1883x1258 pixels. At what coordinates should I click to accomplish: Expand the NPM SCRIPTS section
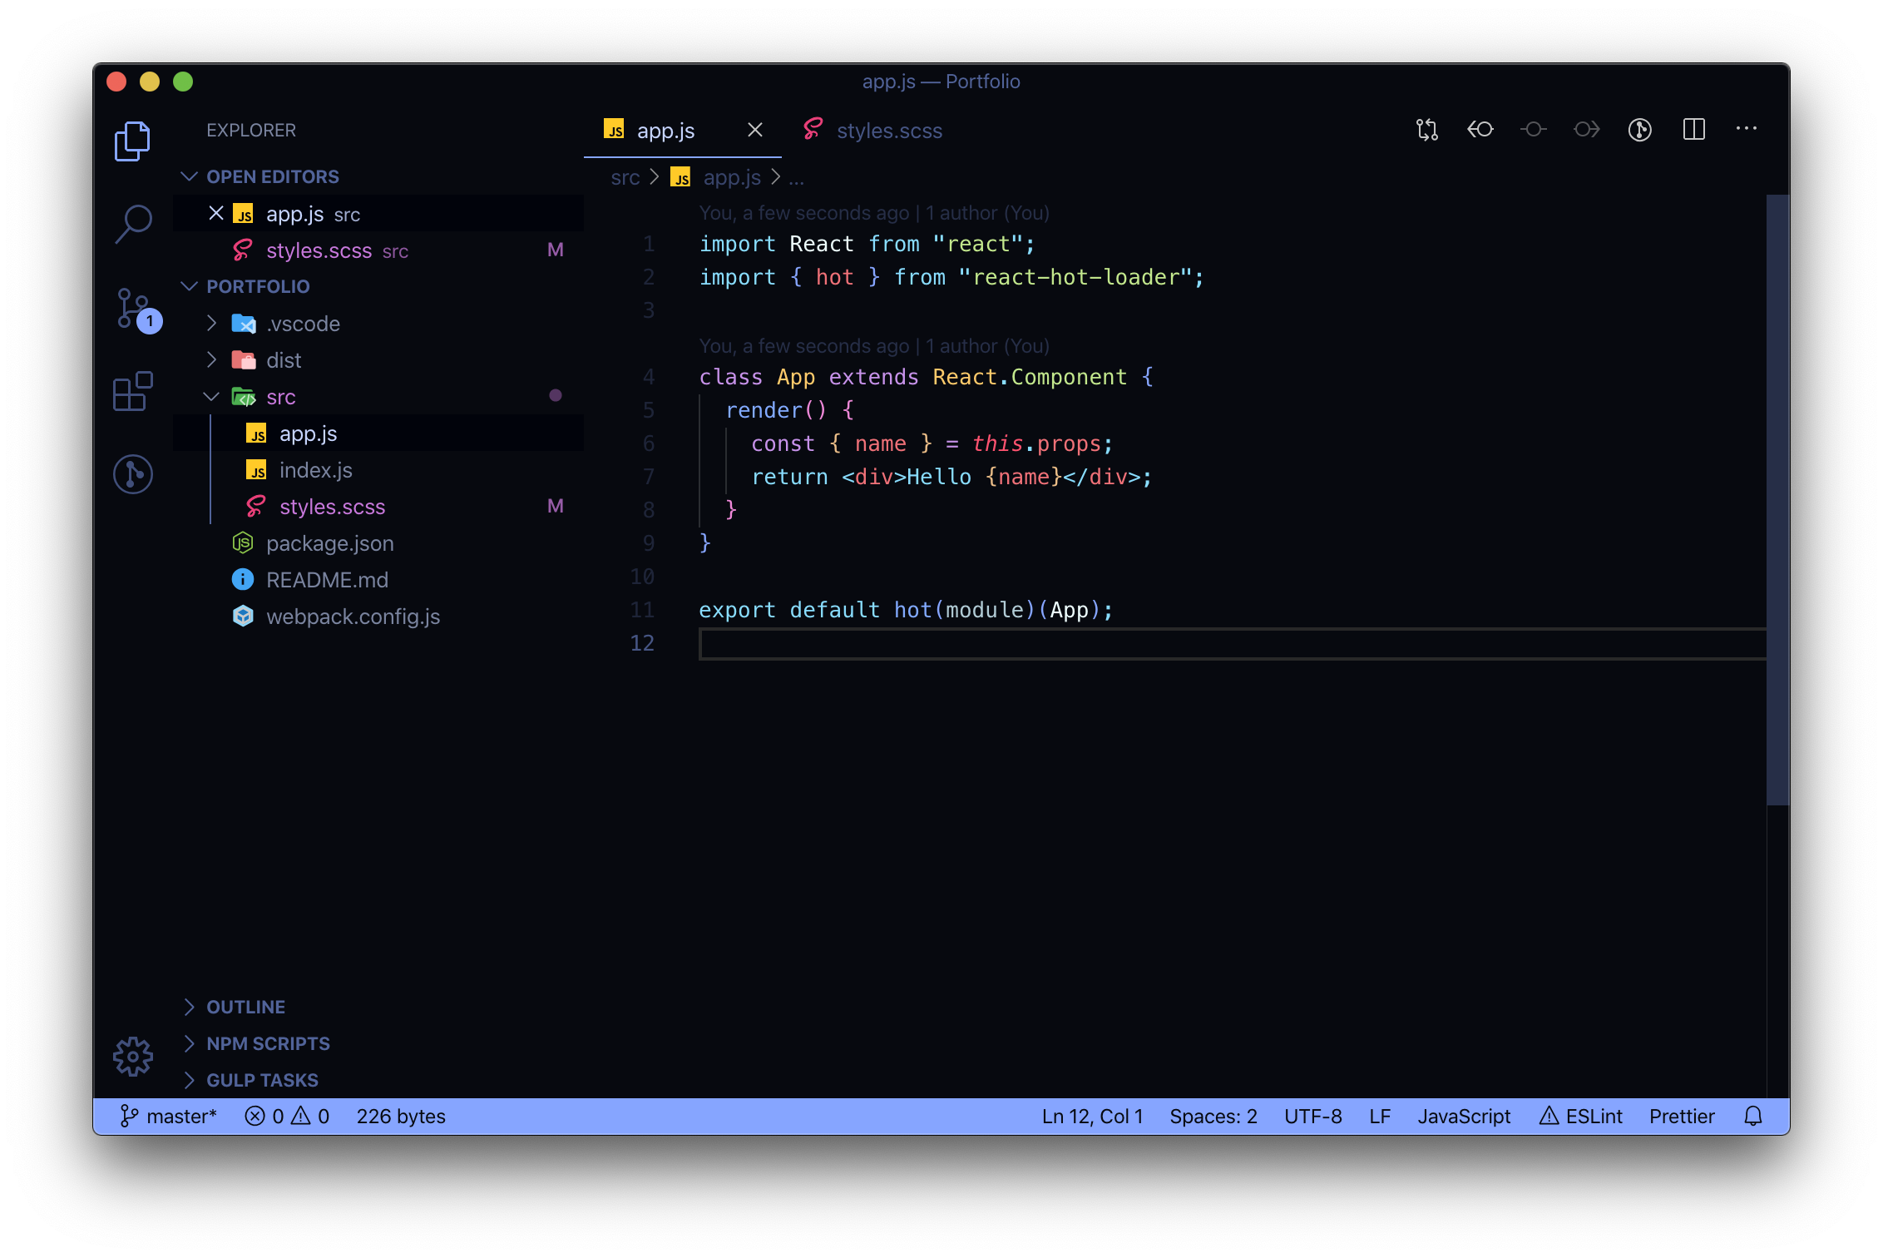[x=267, y=1043]
